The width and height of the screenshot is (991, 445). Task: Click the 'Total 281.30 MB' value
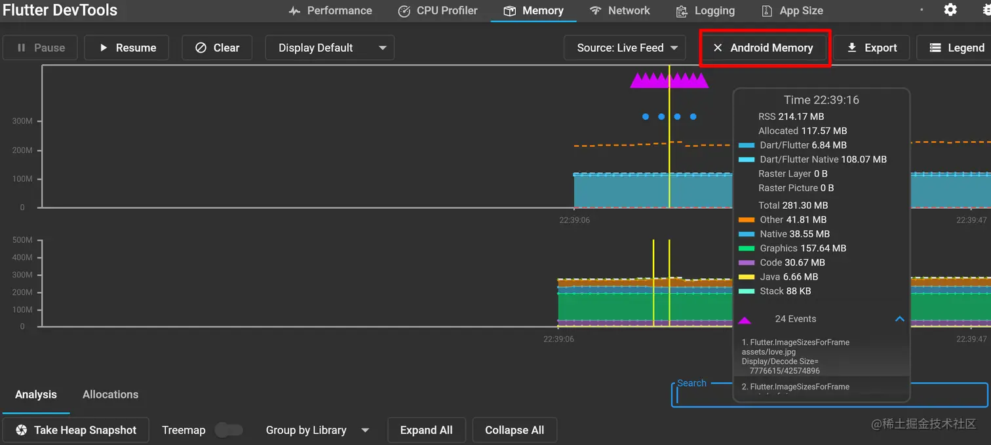793,205
